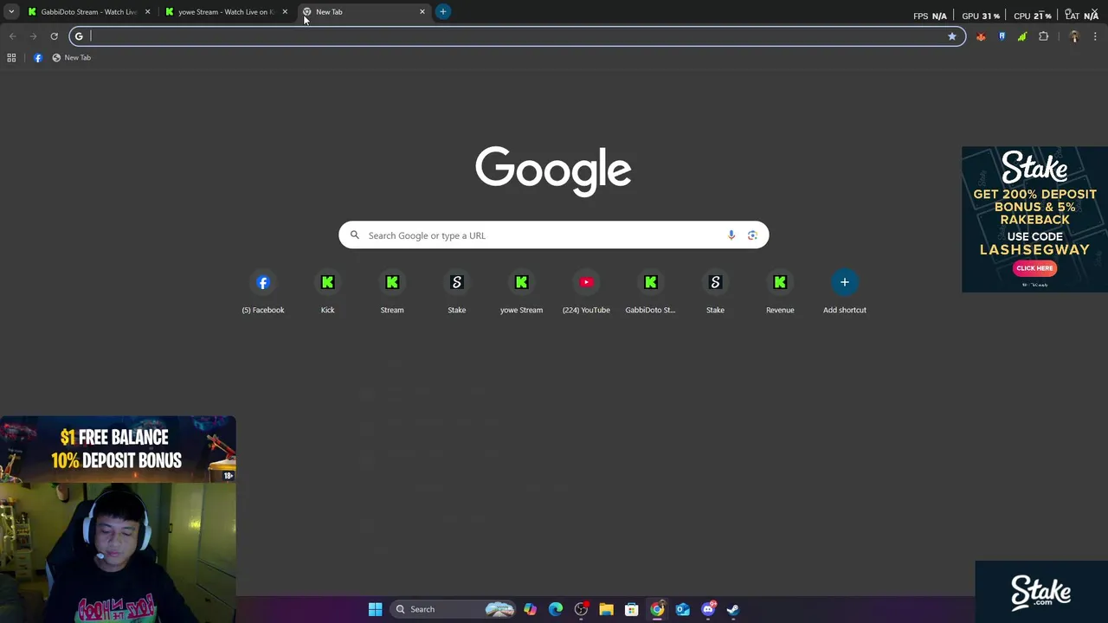Open the blue shield extension icon
Image resolution: width=1108 pixels, height=623 pixels.
coord(1002,36)
